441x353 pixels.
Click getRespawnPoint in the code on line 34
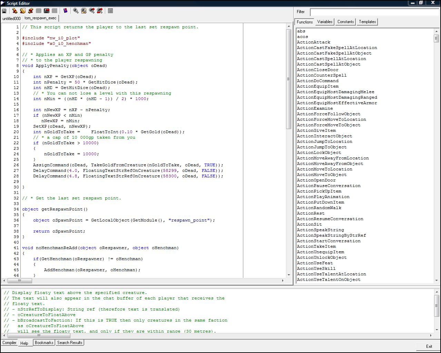click(x=62, y=209)
